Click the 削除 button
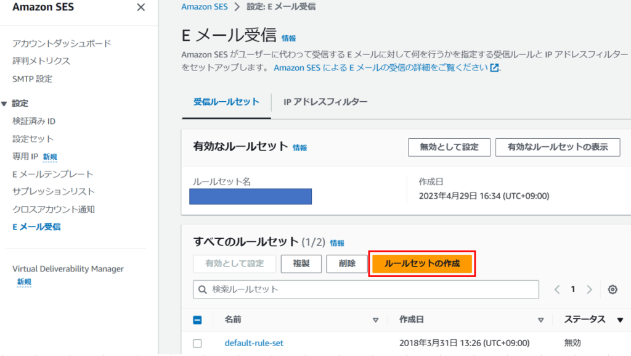The width and height of the screenshot is (631, 356). (347, 264)
